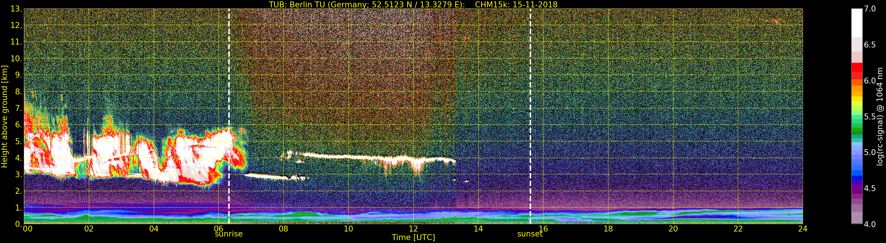Click the 7.0 tick label on colorbar
The width and height of the screenshot is (886, 243).
[870, 9]
